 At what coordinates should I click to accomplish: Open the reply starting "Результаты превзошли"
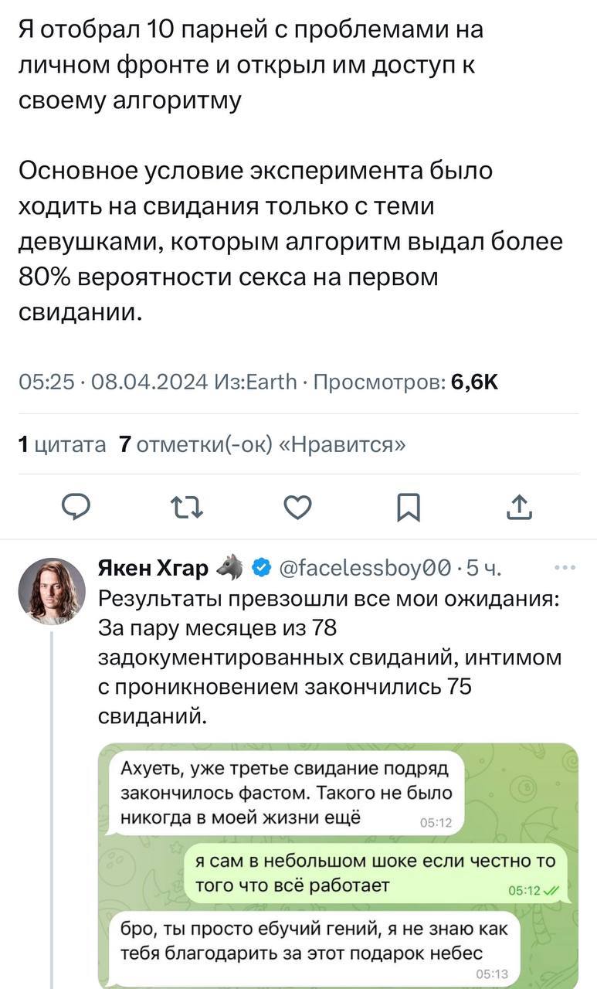(331, 658)
